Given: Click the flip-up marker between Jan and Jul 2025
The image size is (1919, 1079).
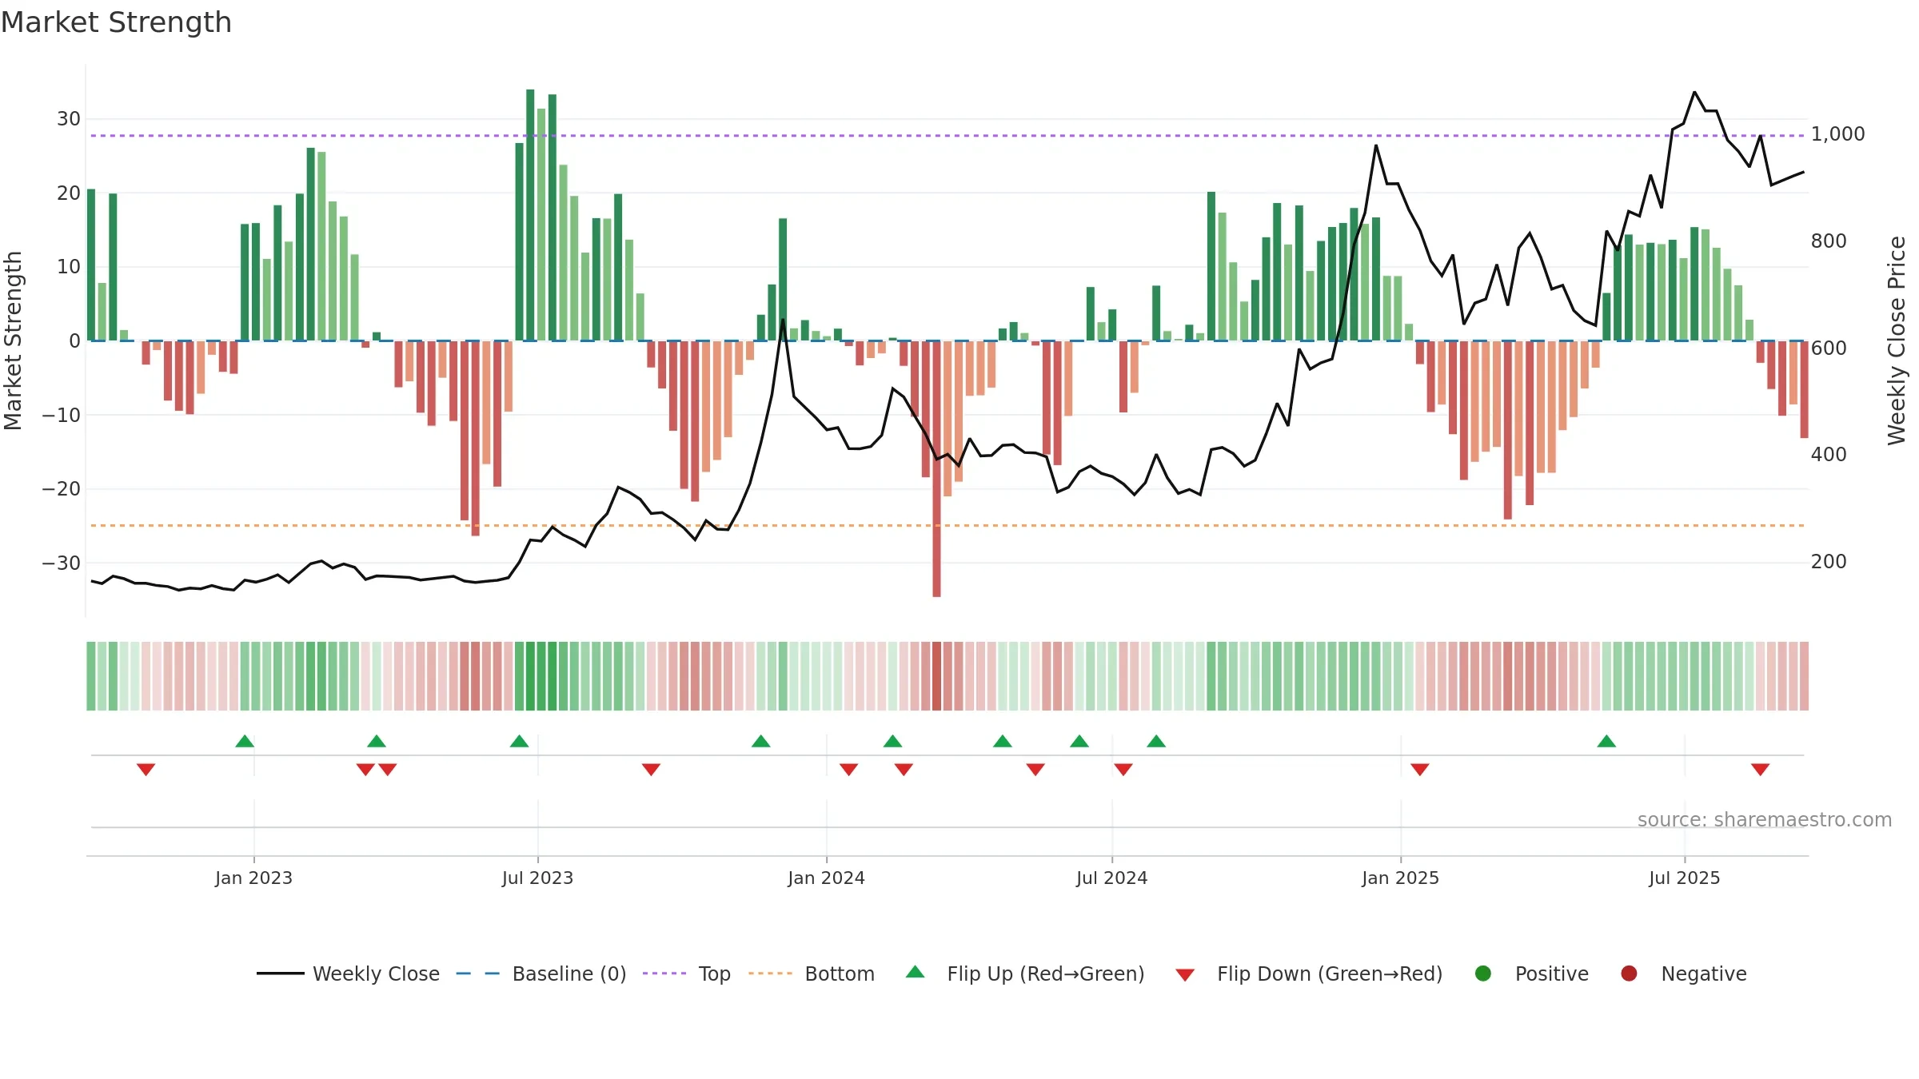Looking at the screenshot, I should (1606, 741).
